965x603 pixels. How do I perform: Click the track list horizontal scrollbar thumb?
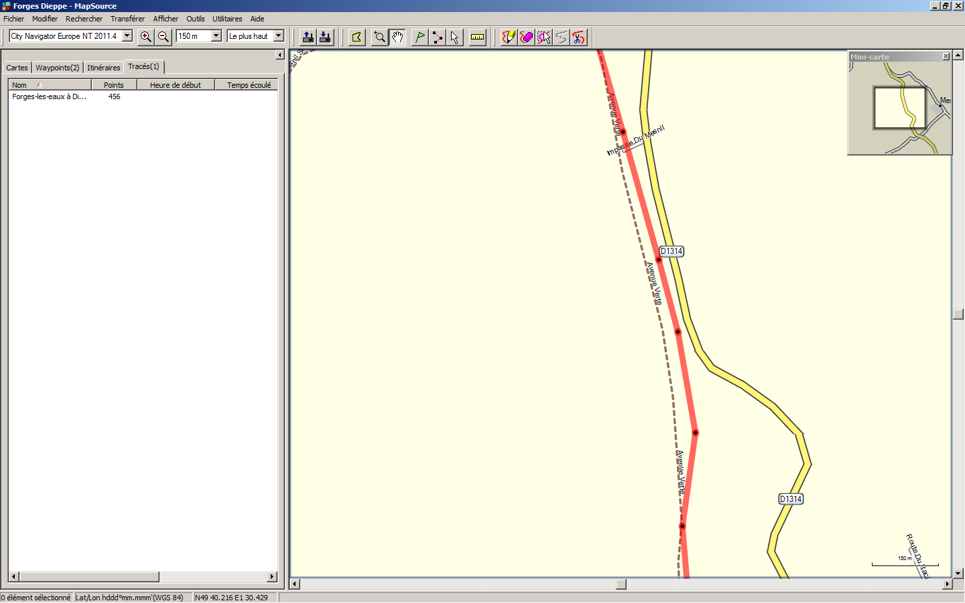[88, 577]
